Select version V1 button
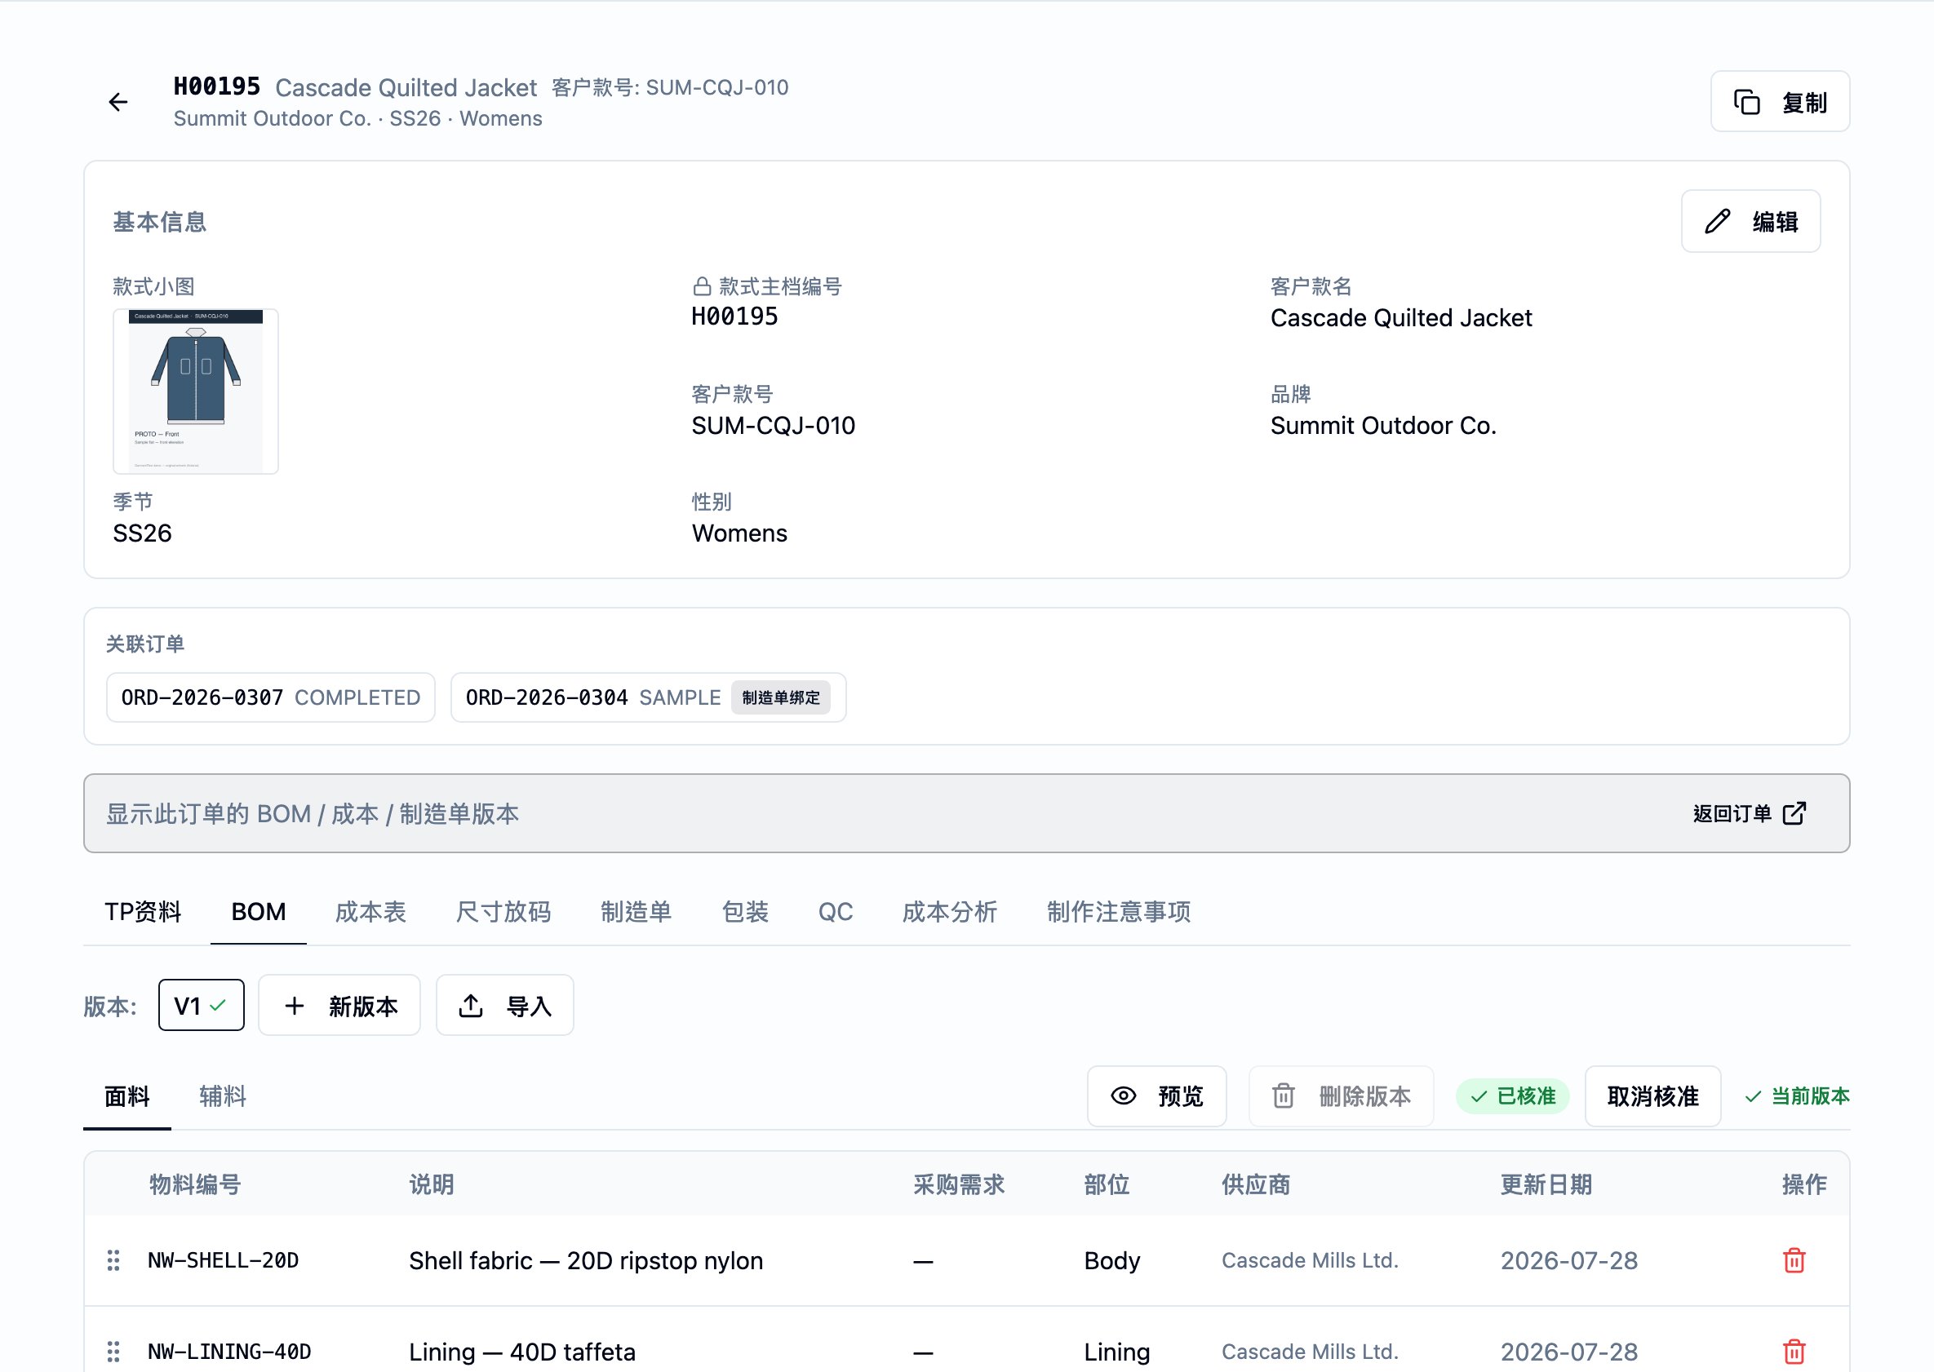This screenshot has width=1934, height=1372. coord(202,1004)
